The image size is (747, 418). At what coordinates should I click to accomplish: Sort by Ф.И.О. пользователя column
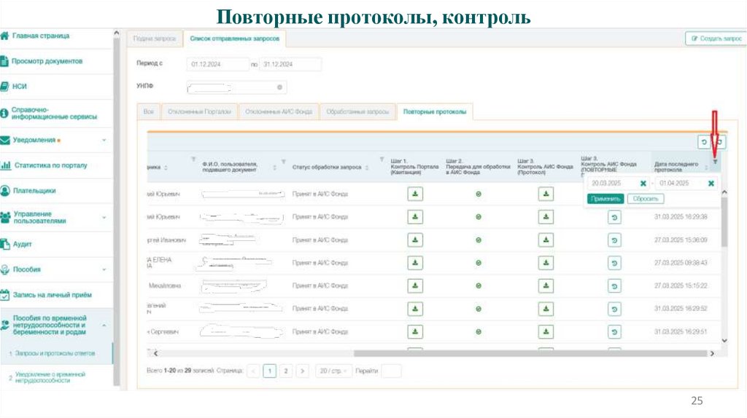click(274, 167)
